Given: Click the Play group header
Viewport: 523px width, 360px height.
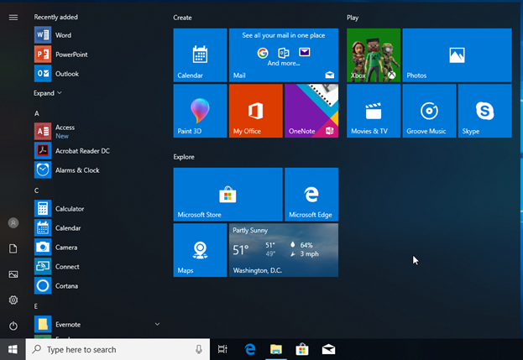Looking at the screenshot, I should pos(353,18).
